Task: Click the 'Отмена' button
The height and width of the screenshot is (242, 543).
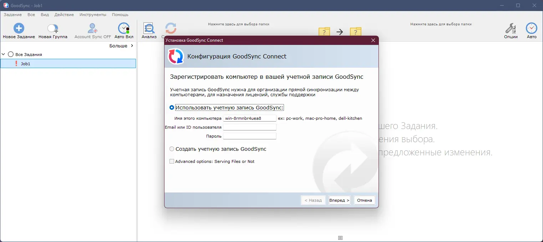Action: pos(365,200)
